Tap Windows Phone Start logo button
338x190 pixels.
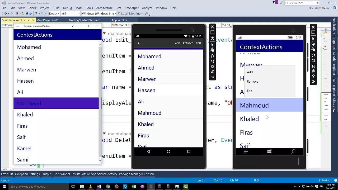pyautogui.click(x=269, y=151)
